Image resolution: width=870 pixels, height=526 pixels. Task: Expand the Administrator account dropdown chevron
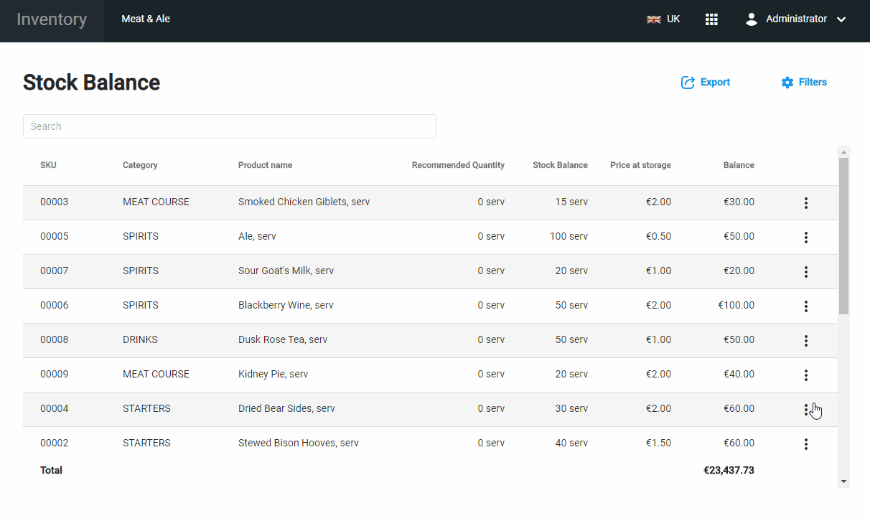tap(841, 19)
